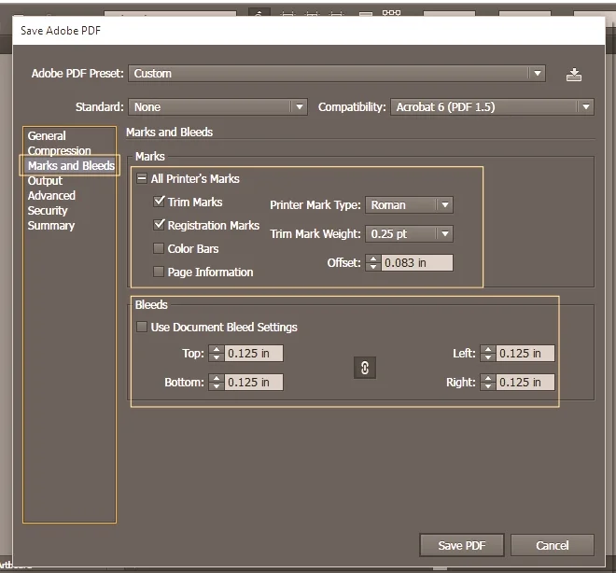Image resolution: width=616 pixels, height=573 pixels.
Task: Open the Standard dropdown
Action: point(217,106)
